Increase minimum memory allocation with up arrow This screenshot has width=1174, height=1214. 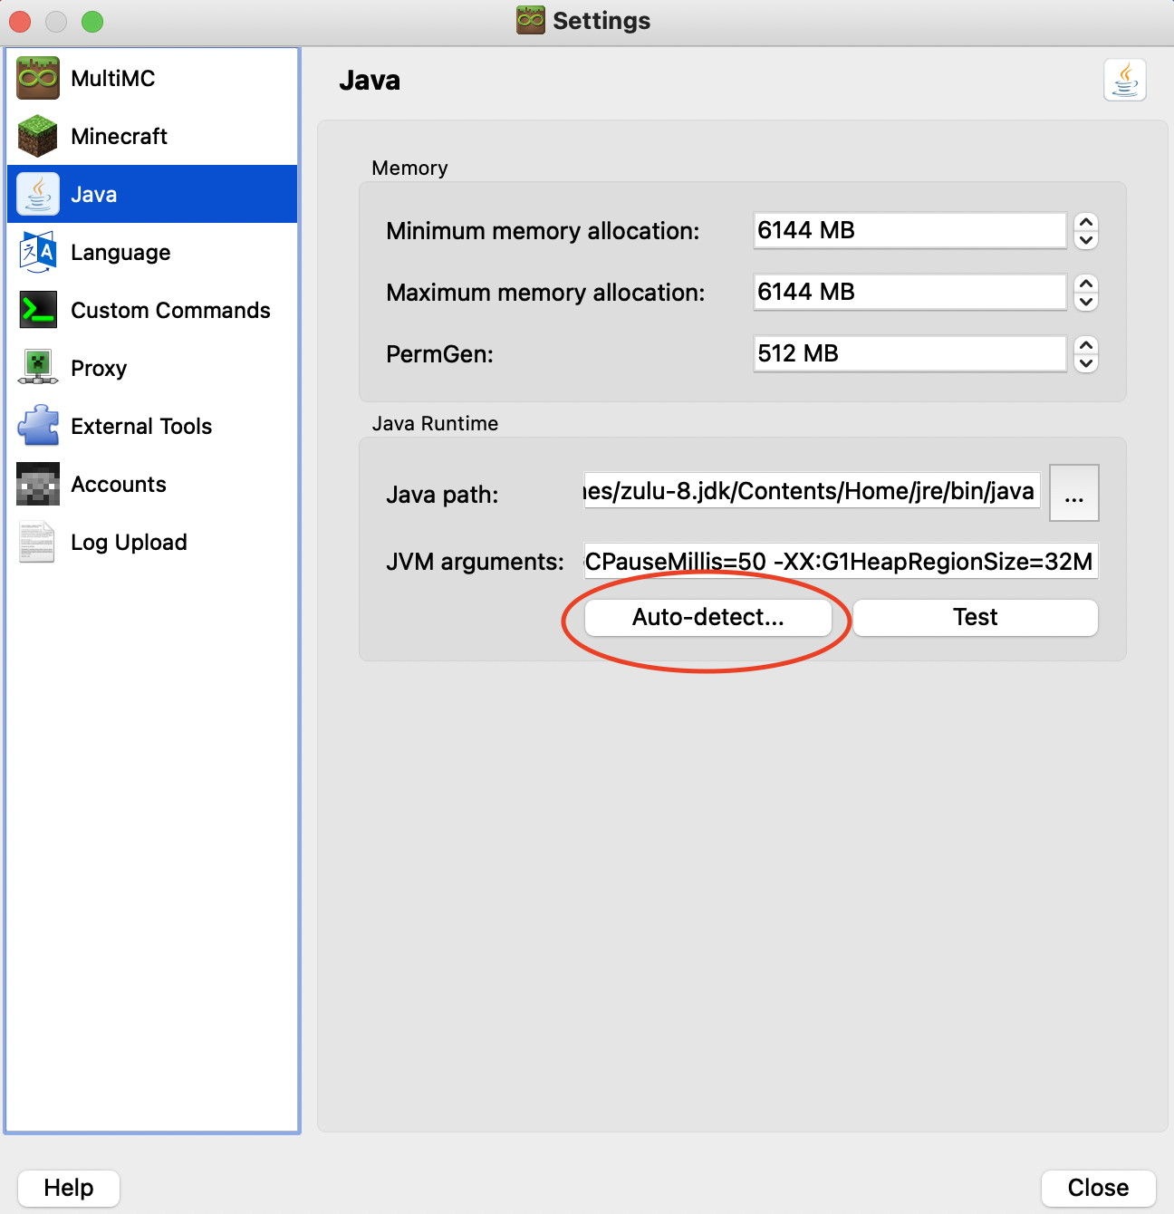[1086, 222]
